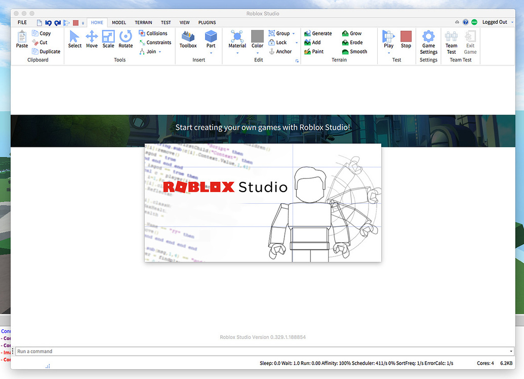The image size is (524, 379).
Task: Expand the Color dropdown arrow
Action: coord(257,53)
